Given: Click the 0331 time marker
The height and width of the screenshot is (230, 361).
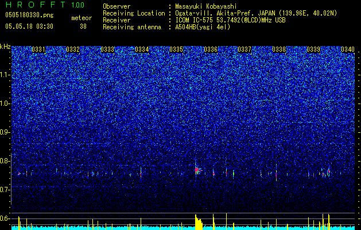Looking at the screenshot, I should point(38,49).
